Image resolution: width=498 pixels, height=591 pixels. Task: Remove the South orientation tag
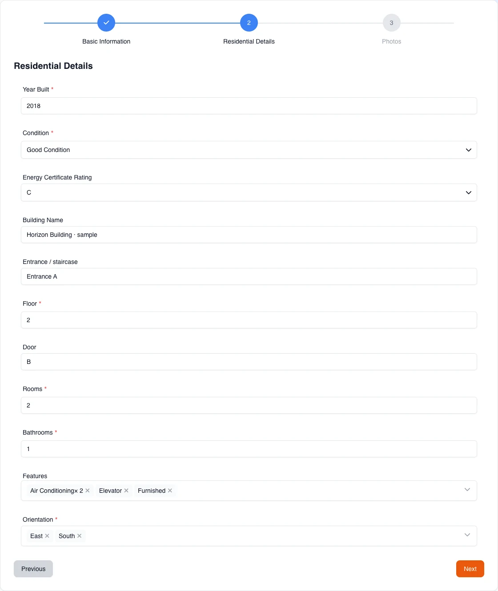pos(79,536)
